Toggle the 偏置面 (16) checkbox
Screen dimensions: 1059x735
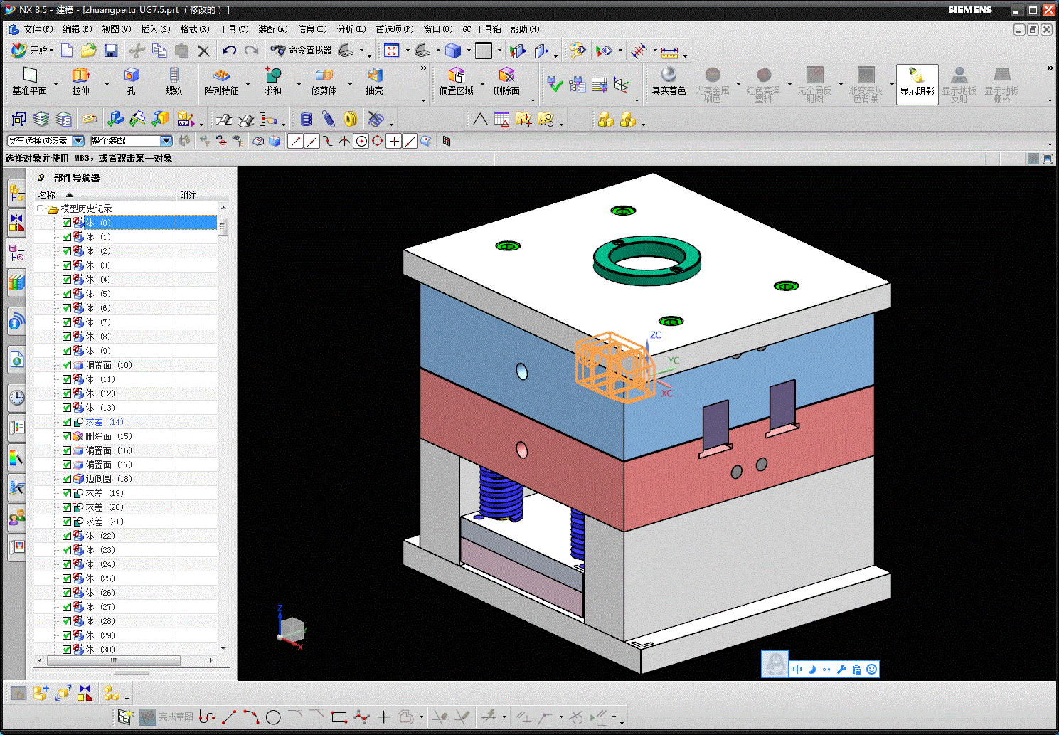click(67, 450)
